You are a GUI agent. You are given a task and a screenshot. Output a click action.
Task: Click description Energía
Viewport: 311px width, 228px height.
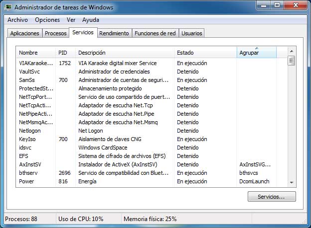[87, 181]
